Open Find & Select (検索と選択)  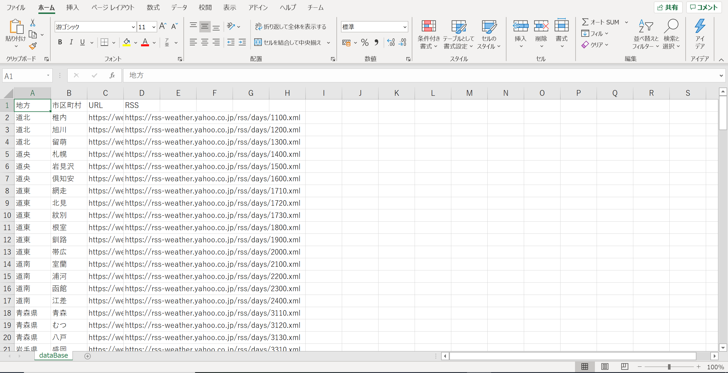click(x=671, y=34)
